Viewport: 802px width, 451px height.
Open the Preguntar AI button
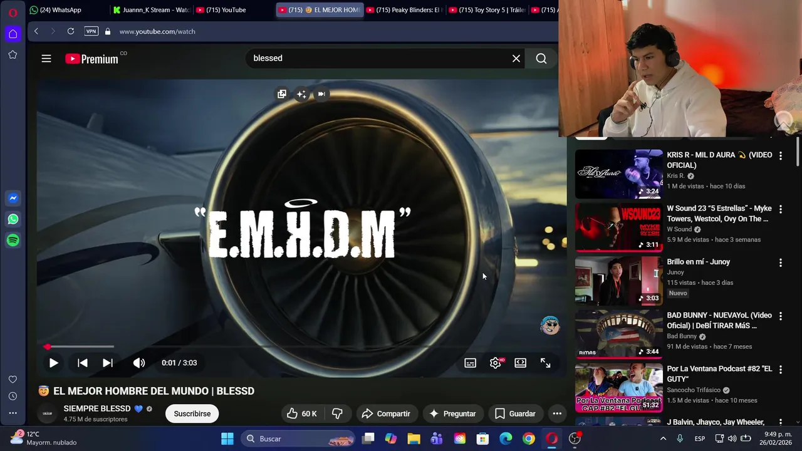point(452,413)
